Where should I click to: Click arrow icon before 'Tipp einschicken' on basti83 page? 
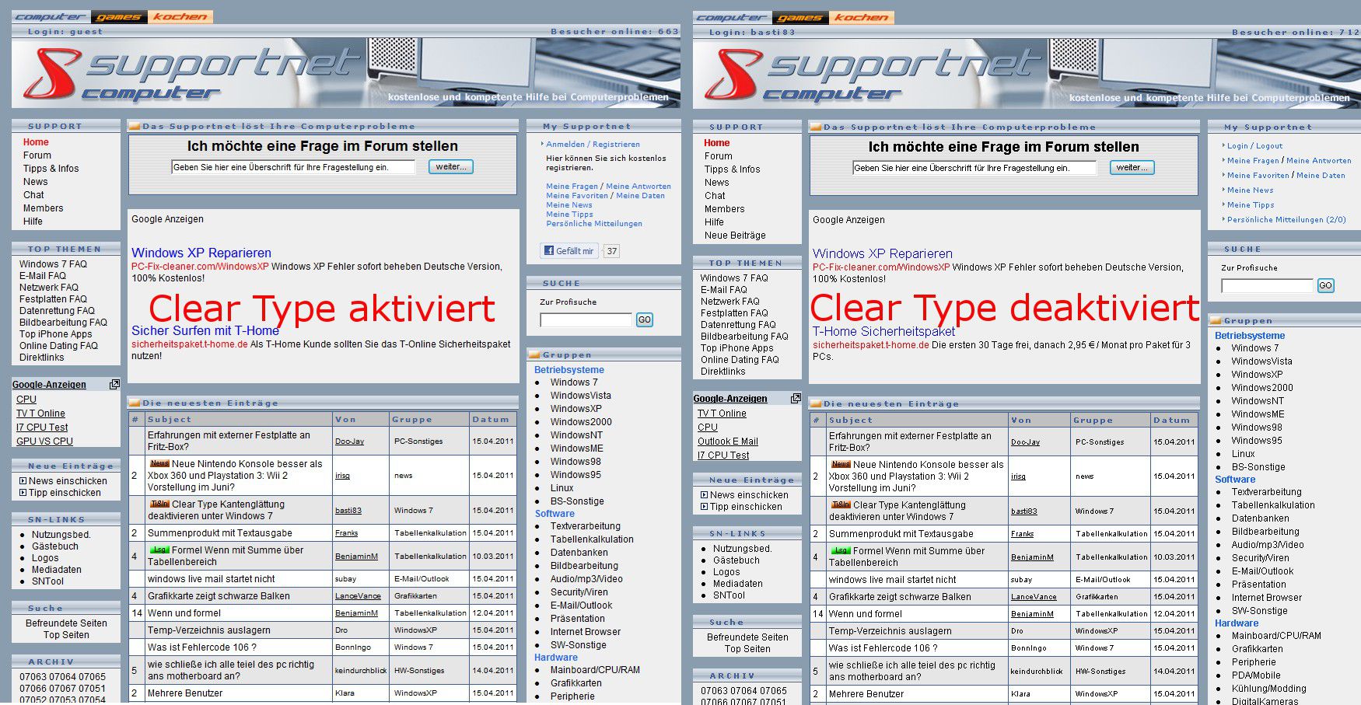point(704,507)
